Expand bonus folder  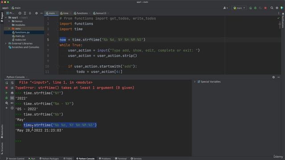pyautogui.click(x=9, y=21)
